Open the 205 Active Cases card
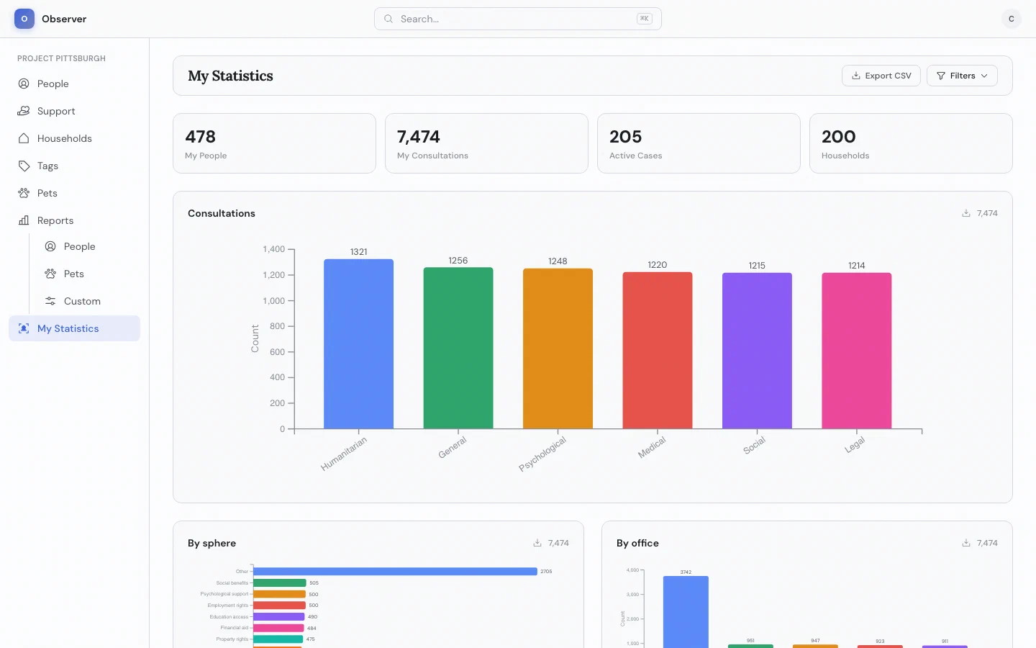Viewport: 1036px width, 648px height. (699, 143)
